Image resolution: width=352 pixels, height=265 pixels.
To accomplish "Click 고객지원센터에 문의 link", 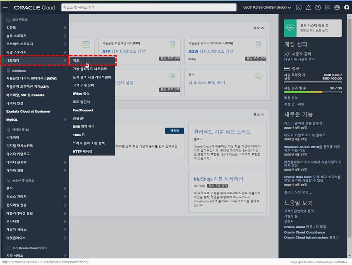I will tap(299, 211).
